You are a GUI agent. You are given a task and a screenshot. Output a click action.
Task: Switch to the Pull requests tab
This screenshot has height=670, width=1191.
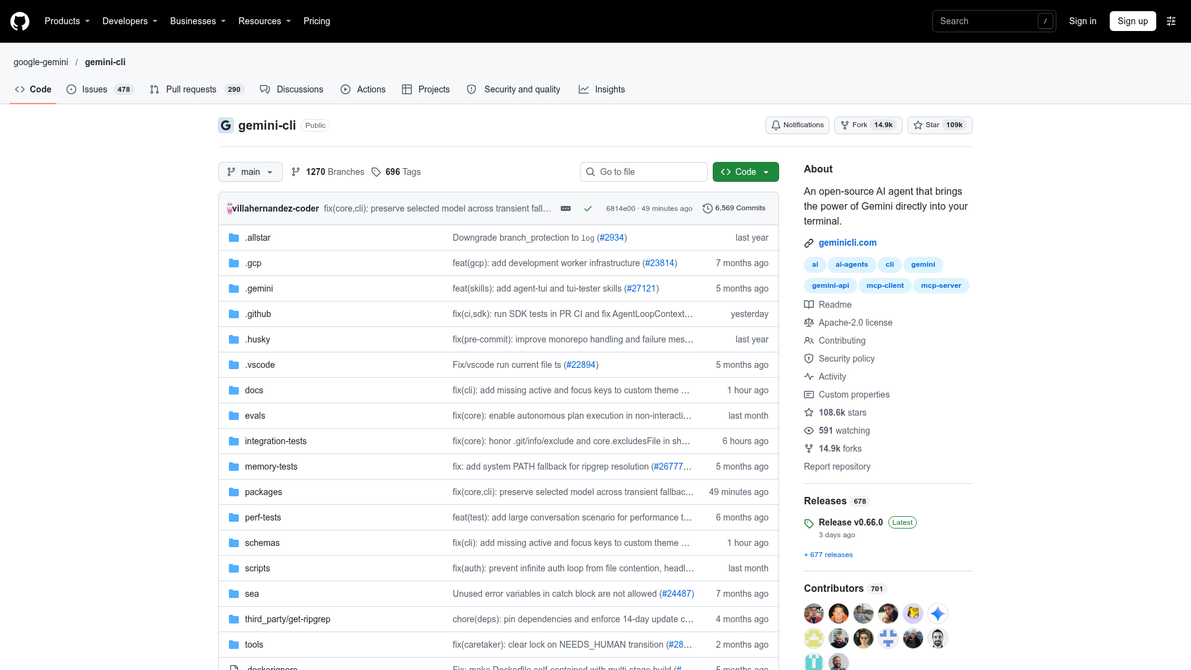click(x=197, y=89)
